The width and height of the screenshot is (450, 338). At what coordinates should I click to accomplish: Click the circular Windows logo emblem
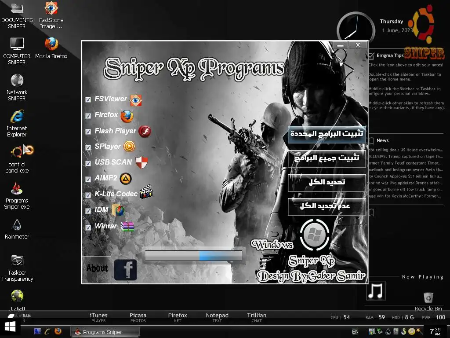pyautogui.click(x=315, y=235)
